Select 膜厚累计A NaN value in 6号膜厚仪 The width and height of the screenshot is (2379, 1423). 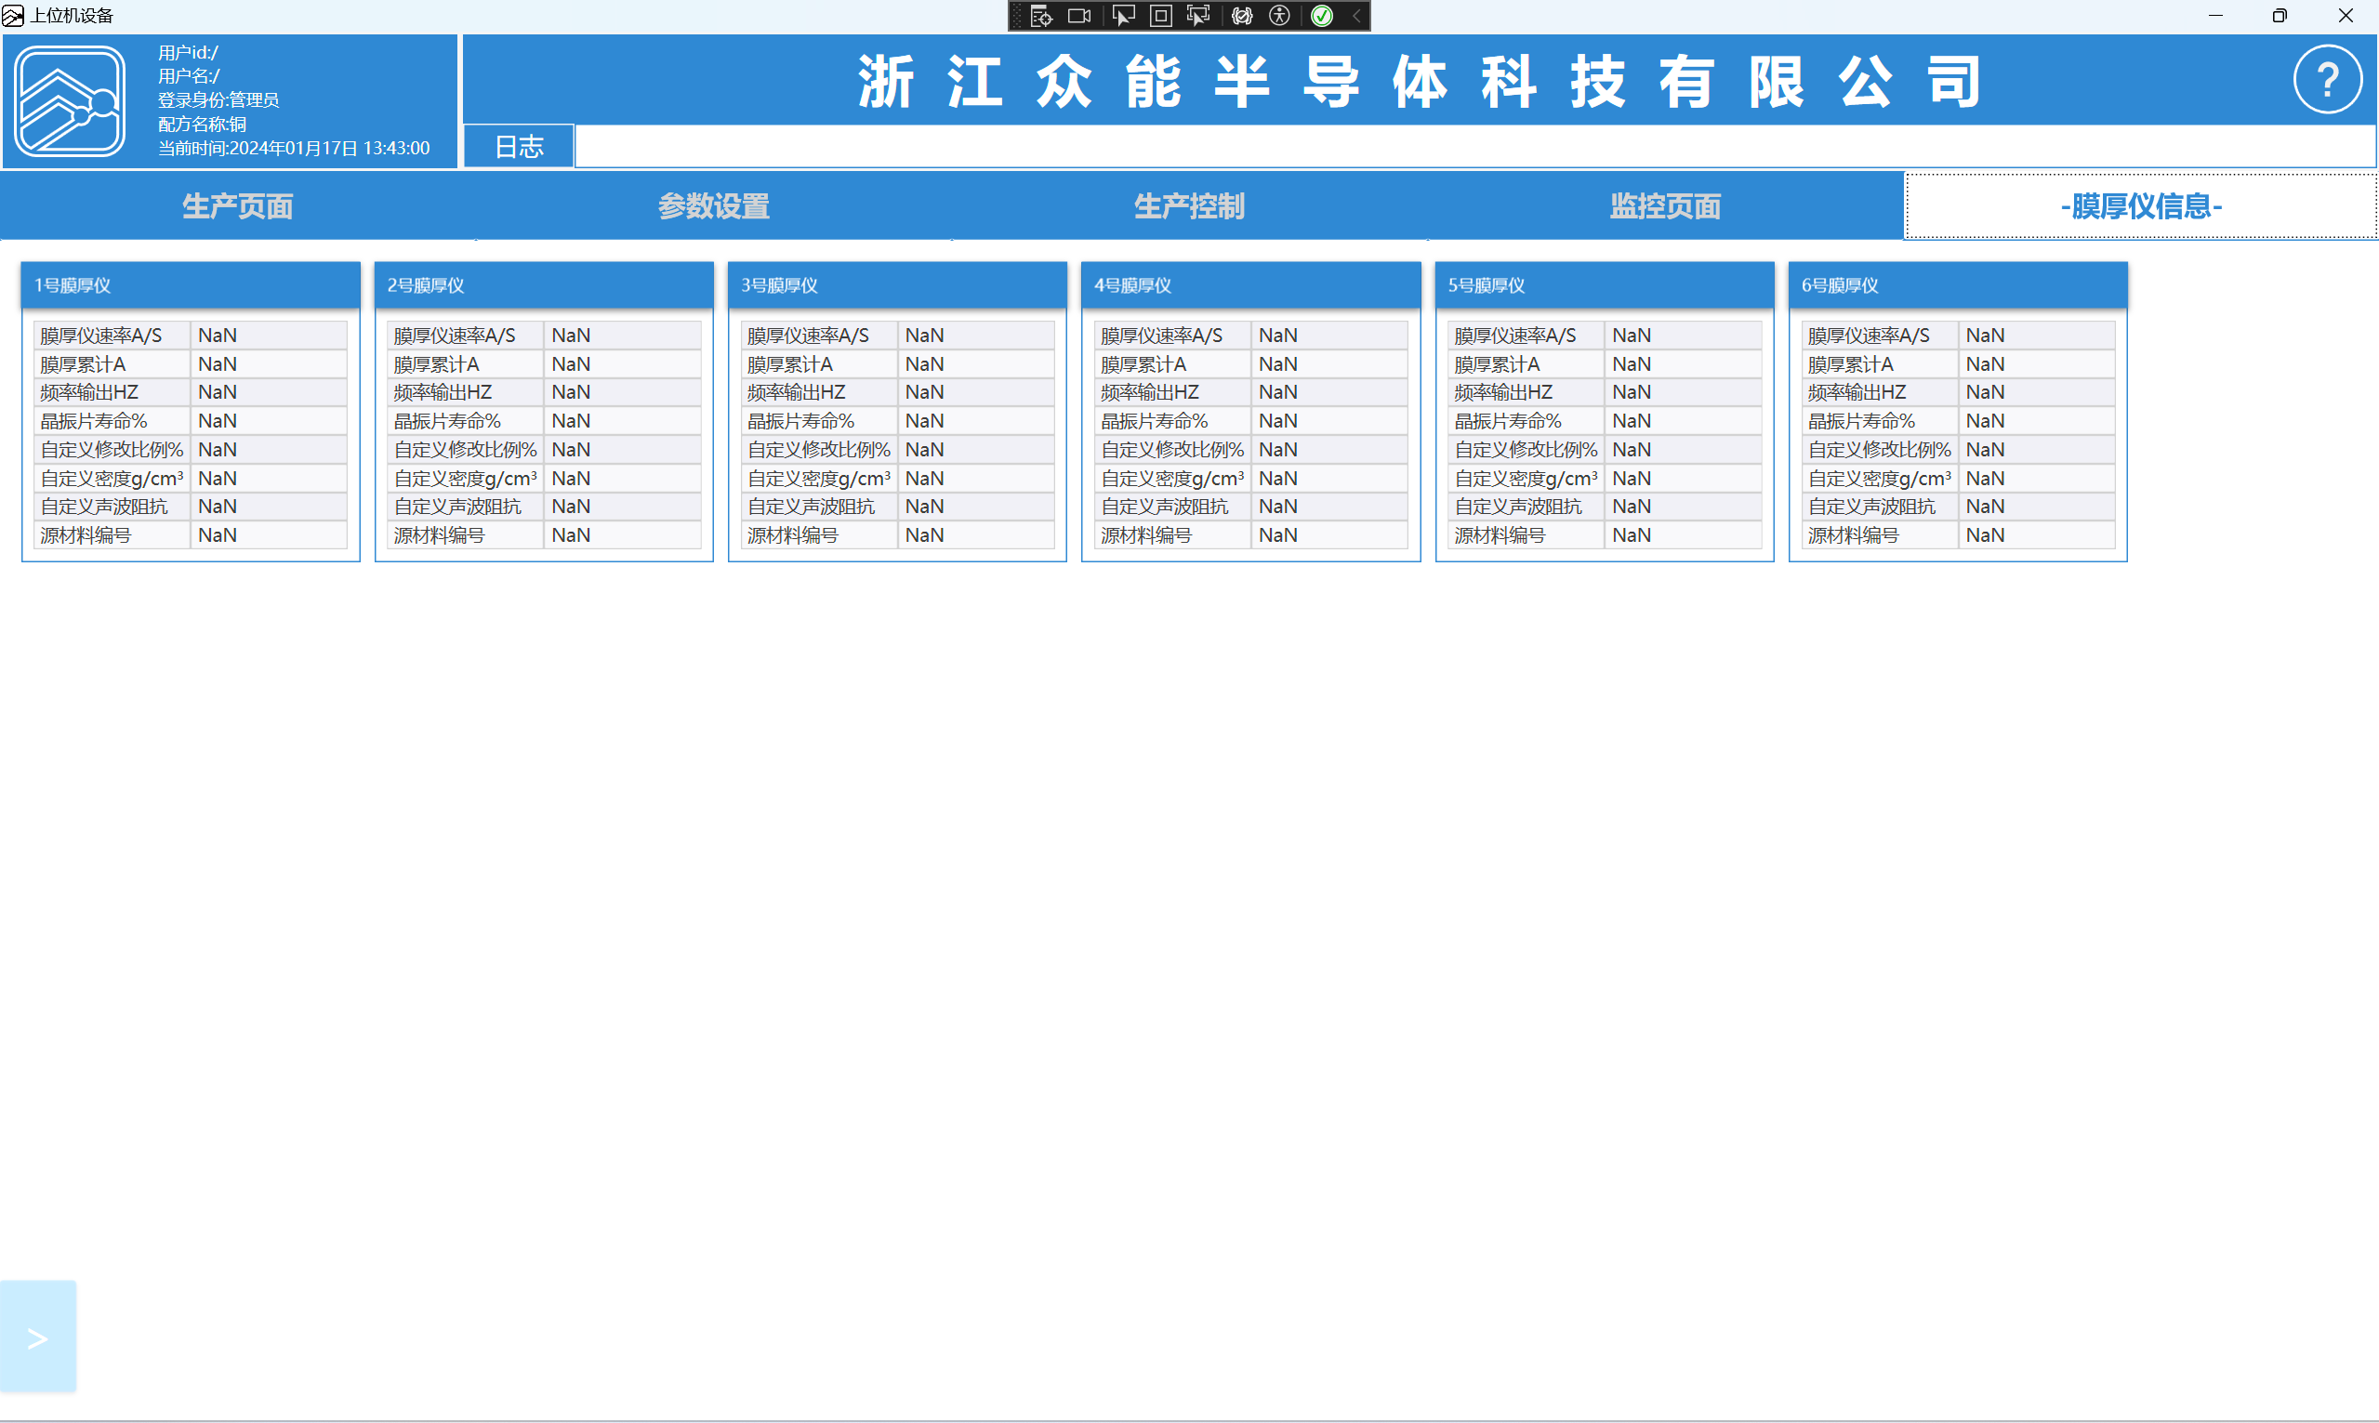pyautogui.click(x=2037, y=364)
